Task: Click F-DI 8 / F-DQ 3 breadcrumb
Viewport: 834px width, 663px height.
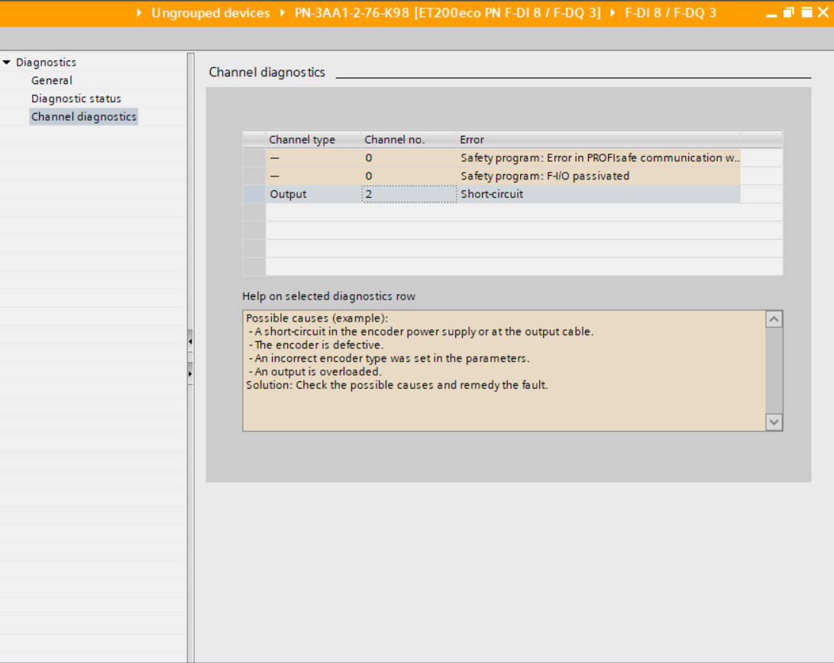Action: [x=671, y=13]
